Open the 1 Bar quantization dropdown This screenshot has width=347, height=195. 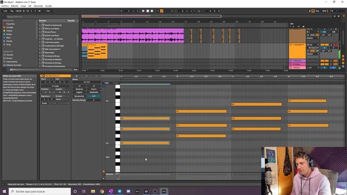[49, 11]
